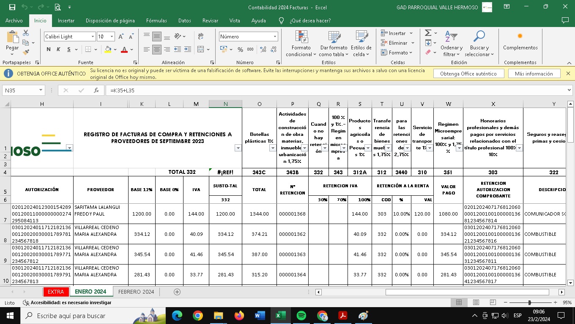Click Obtenga Office auténtico button
Screen dimensions: 575x324
[x=468, y=73]
